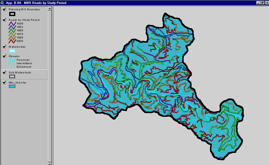Click the Ephemeral stream line symbol
Screen dimensions: 269x165
pyautogui.click(x=12, y=67)
